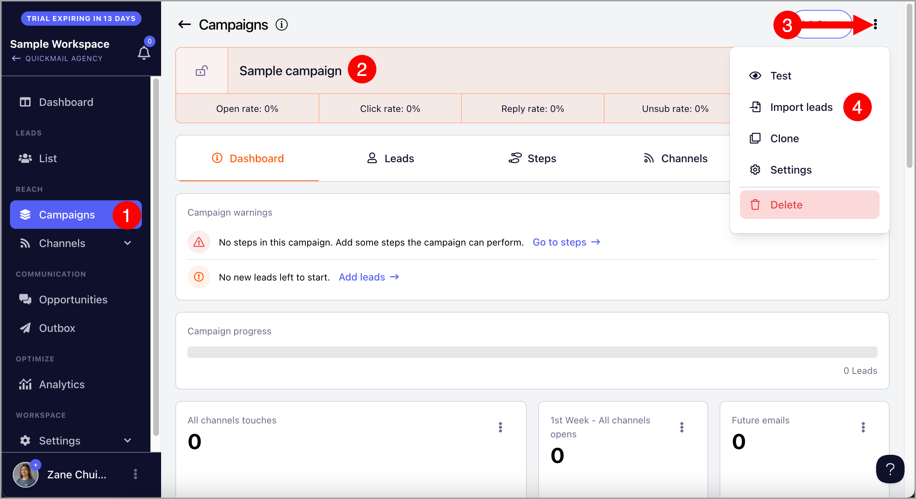The height and width of the screenshot is (499, 916).
Task: Click the red warning triangle icon
Action: coord(199,242)
